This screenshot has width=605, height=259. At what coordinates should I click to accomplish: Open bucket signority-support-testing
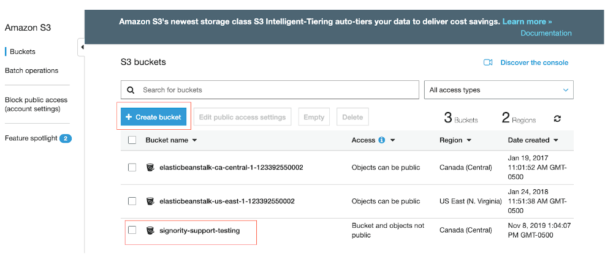click(199, 231)
